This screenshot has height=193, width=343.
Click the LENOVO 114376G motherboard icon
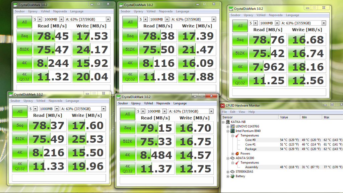pyautogui.click(x=232, y=126)
